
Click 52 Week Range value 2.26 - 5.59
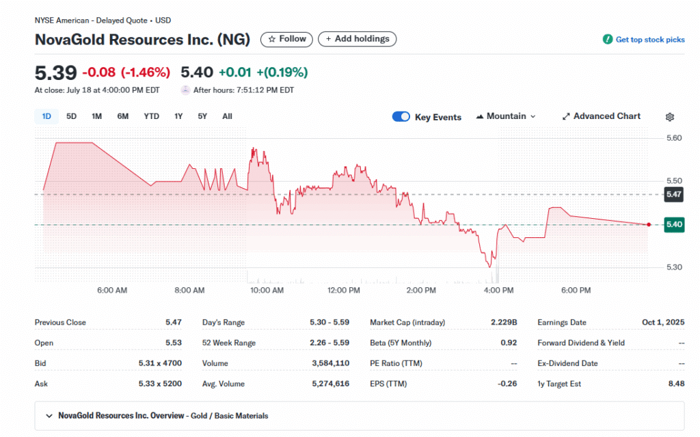click(329, 343)
